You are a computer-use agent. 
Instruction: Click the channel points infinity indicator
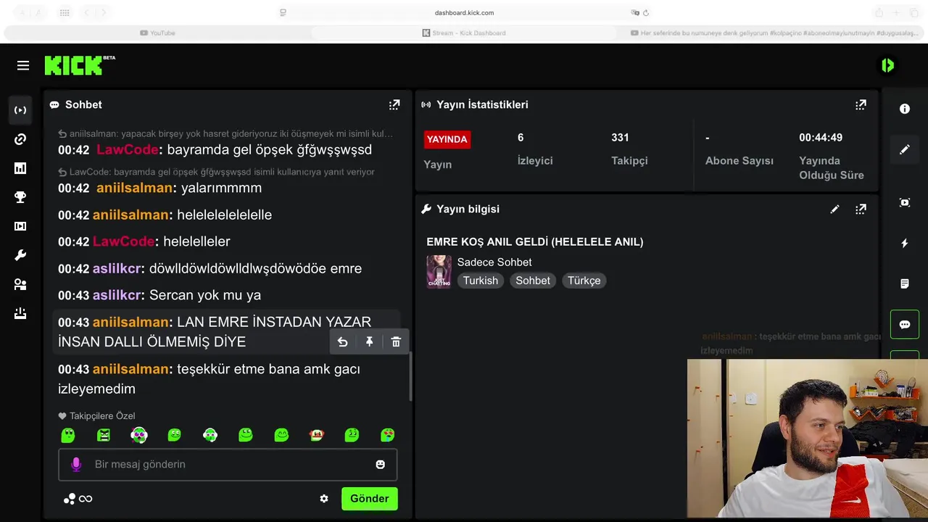(78, 499)
